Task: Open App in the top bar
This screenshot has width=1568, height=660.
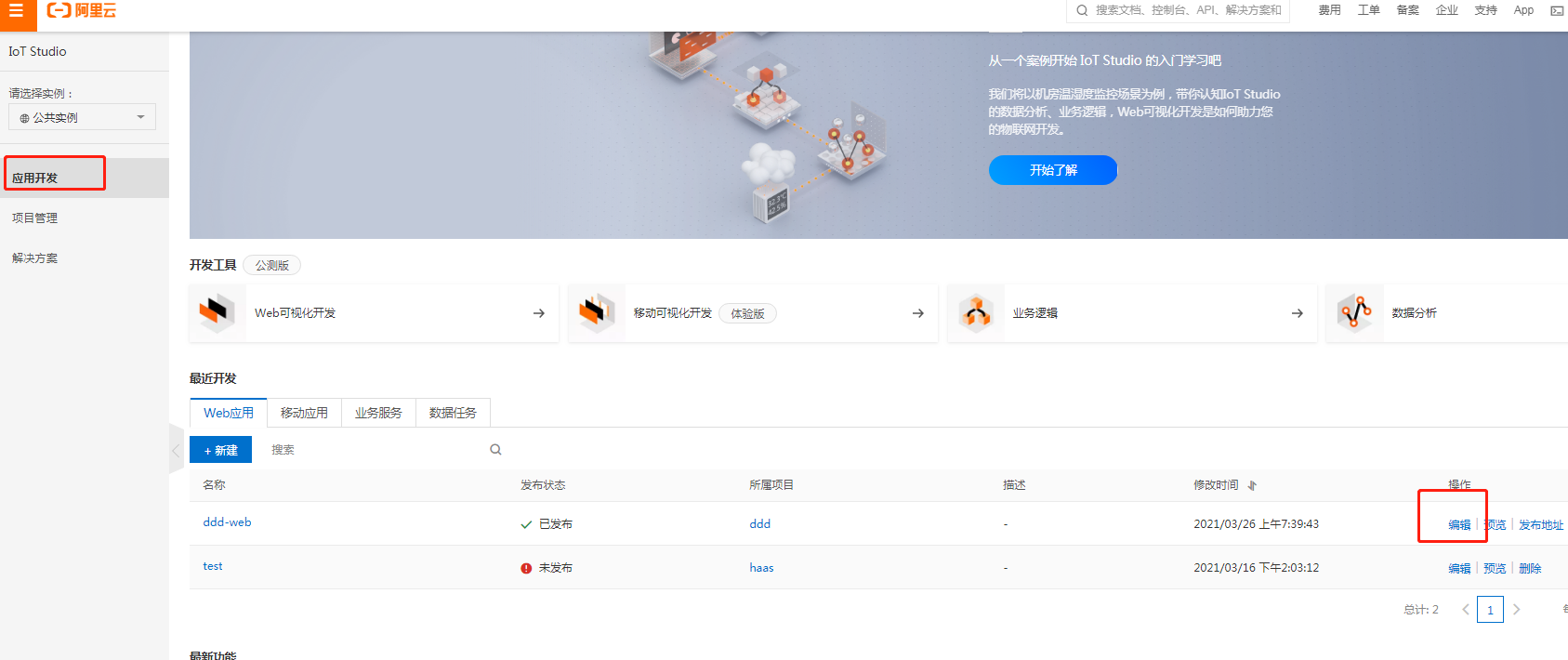Action: (1523, 10)
